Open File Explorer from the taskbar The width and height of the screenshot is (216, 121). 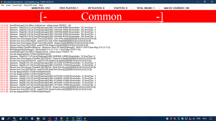38,119
